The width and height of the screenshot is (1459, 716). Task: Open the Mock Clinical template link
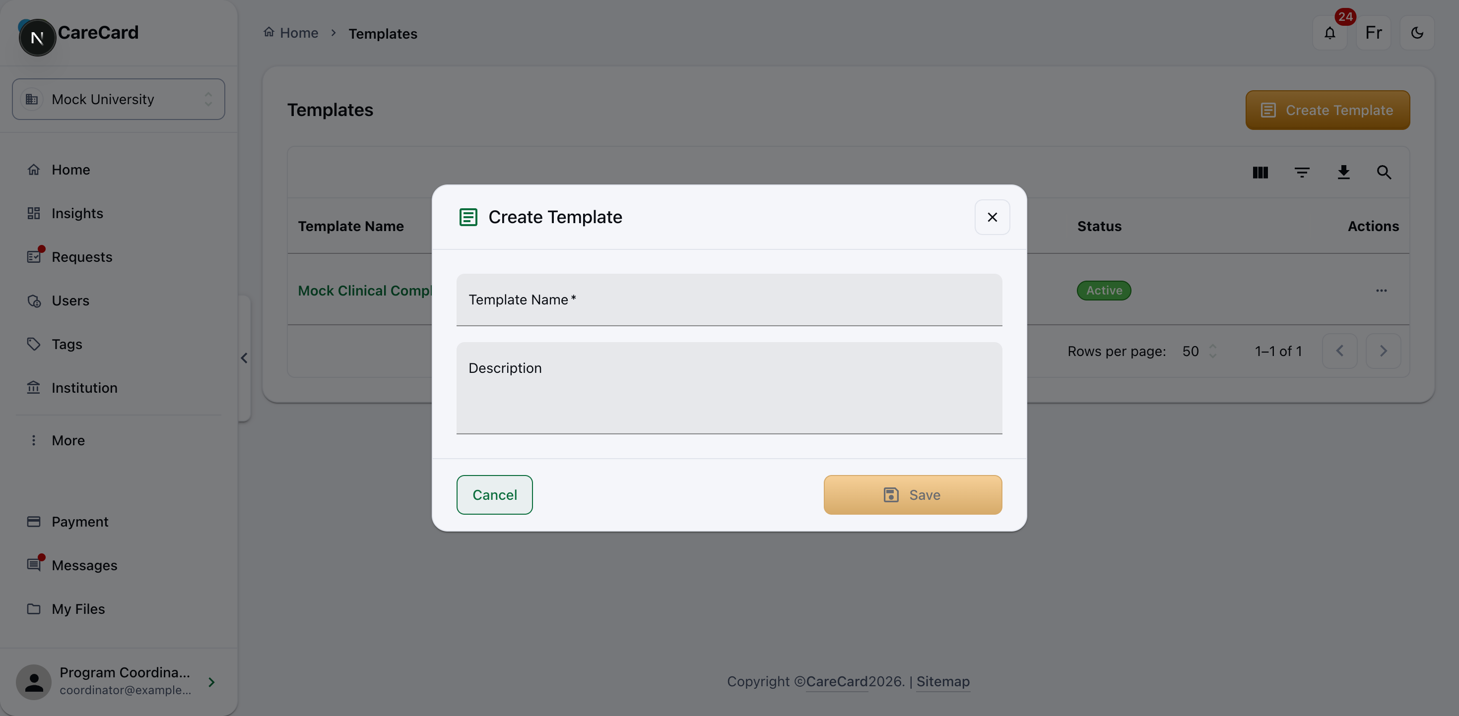(365, 291)
